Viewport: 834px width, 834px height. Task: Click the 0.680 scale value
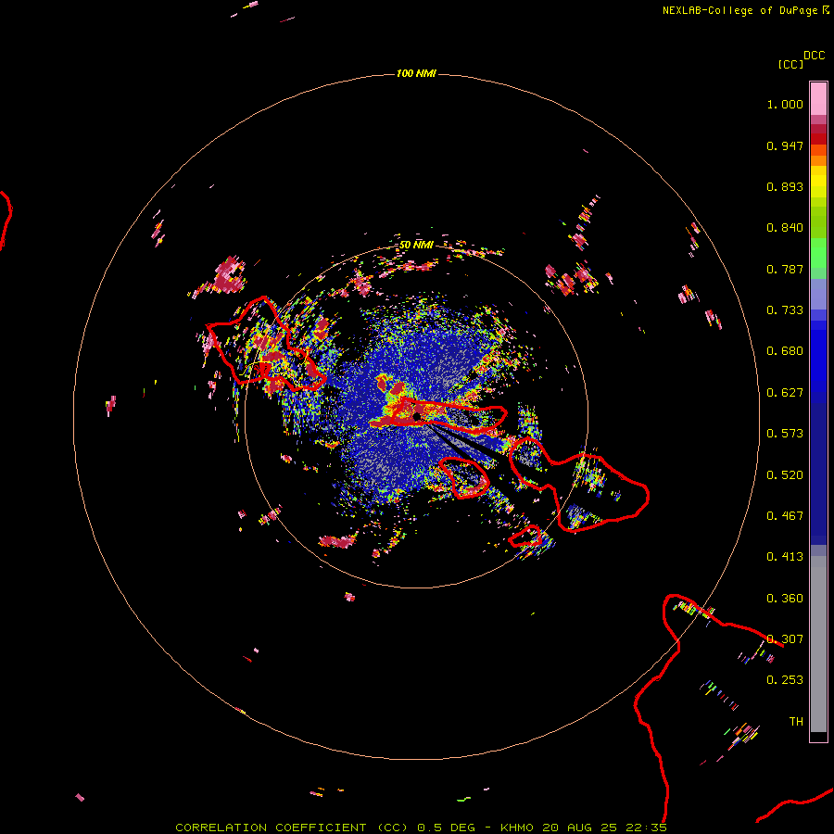click(785, 351)
